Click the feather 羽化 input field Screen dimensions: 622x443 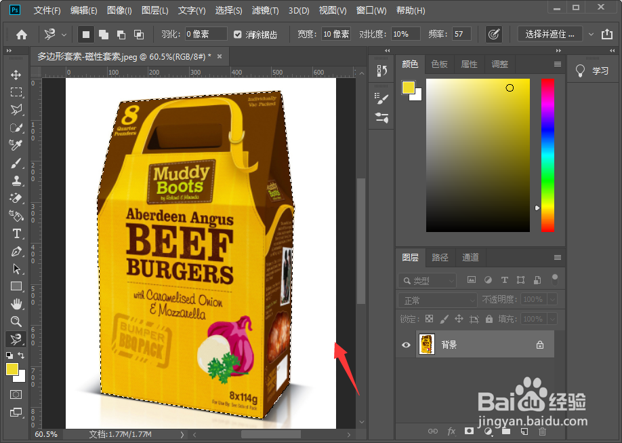205,34
